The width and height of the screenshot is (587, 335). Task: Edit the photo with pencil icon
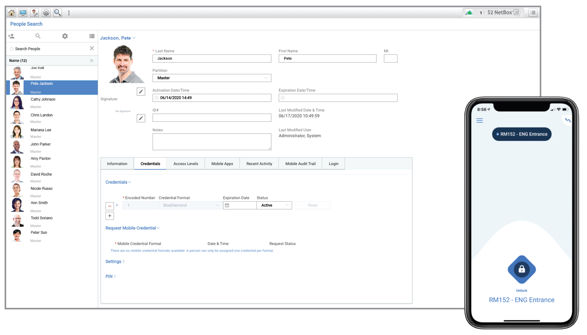[x=141, y=92]
